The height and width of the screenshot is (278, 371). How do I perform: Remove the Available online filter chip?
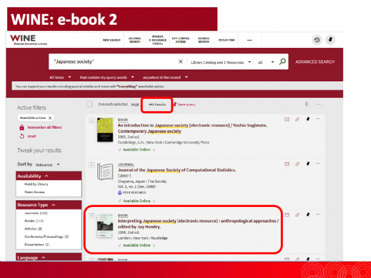[50, 118]
